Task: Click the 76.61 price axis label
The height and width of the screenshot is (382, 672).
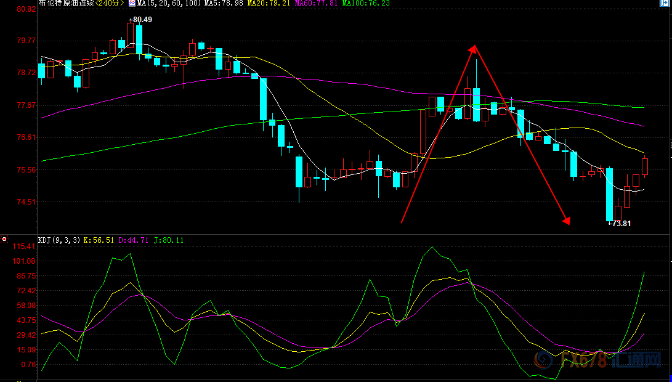Action: coord(26,137)
